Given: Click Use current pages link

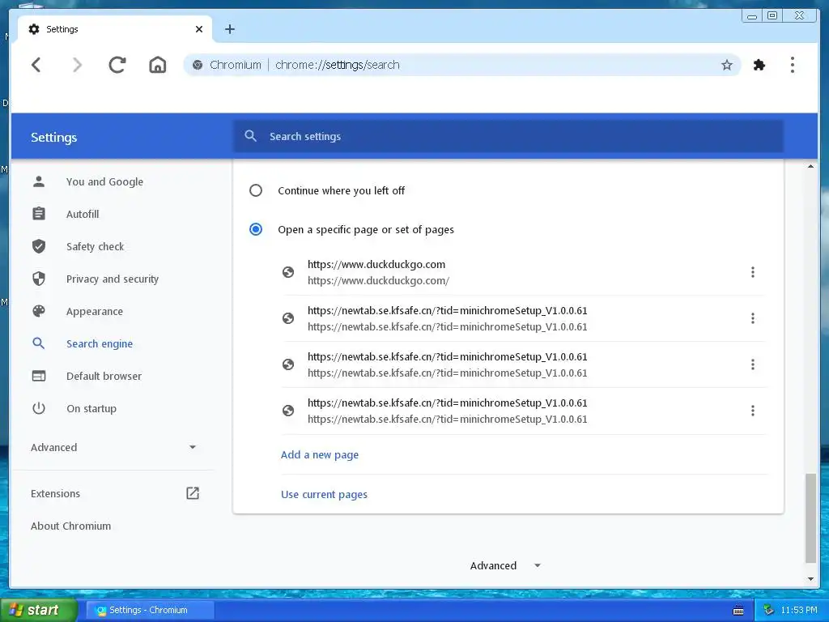Looking at the screenshot, I should (324, 494).
